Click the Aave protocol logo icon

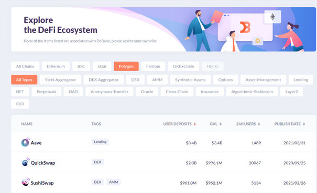25,142
